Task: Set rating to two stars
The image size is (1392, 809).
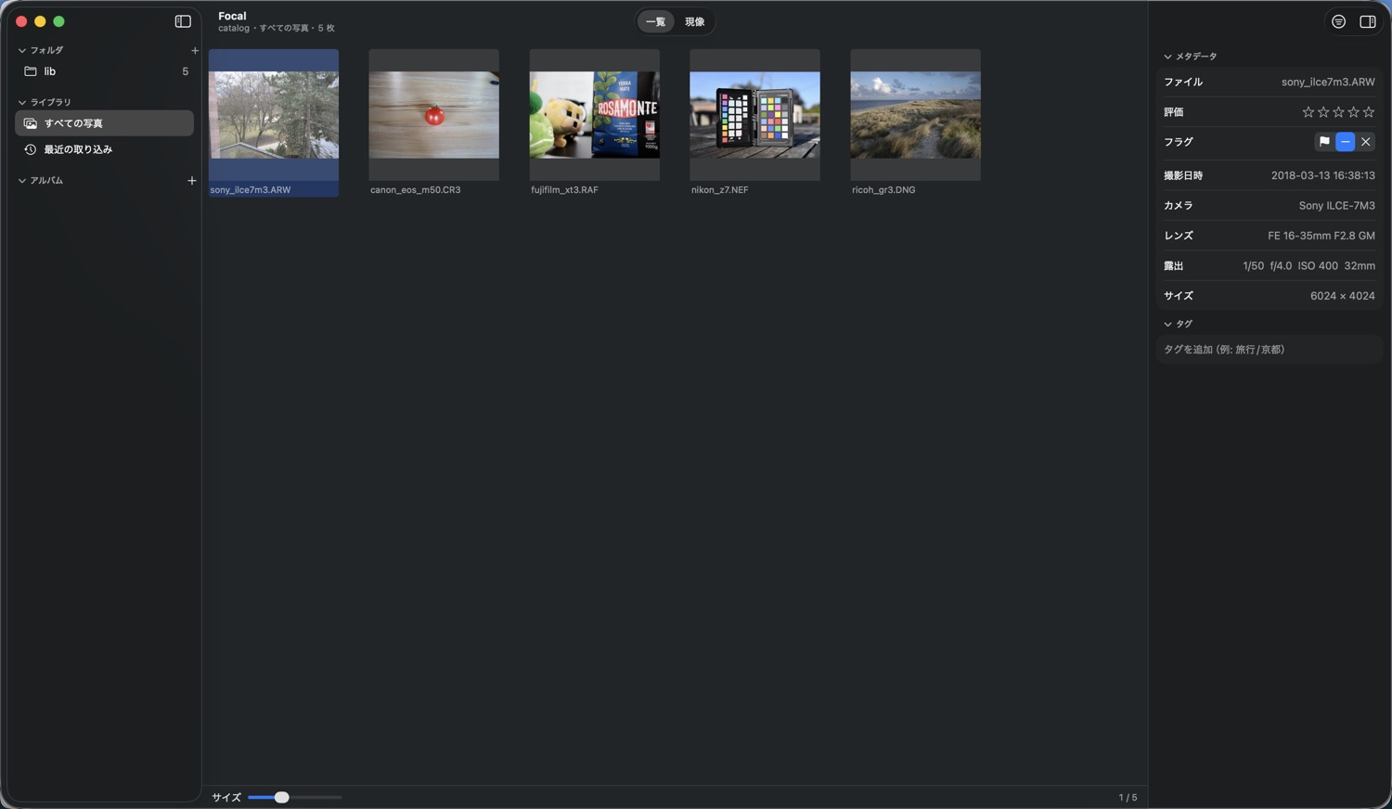Action: click(1323, 112)
